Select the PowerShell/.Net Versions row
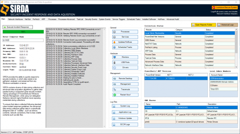Image resolution: width=240 pixels, height=134 pixels. pyautogui.click(x=190, y=37)
